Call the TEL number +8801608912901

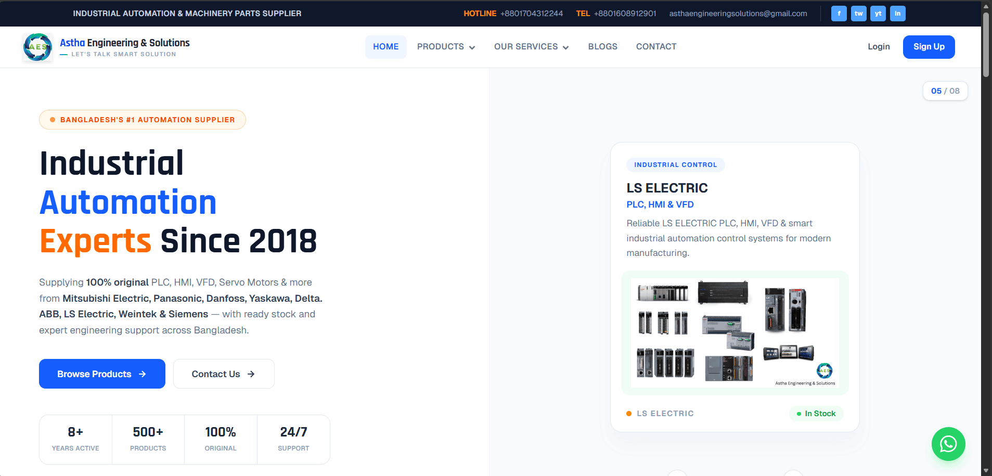coord(625,14)
